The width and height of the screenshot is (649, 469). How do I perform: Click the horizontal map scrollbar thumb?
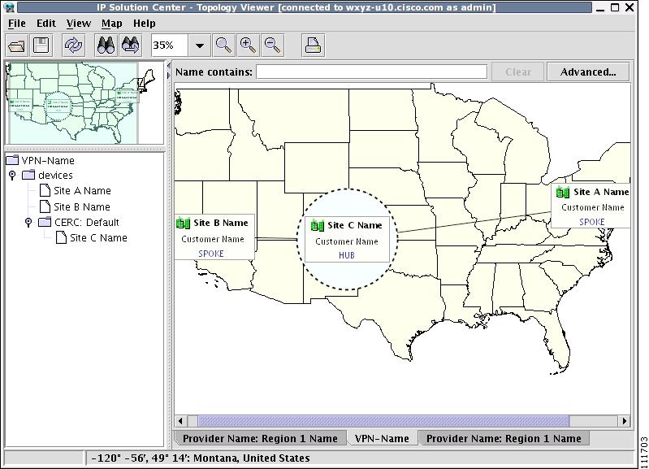(x=383, y=421)
